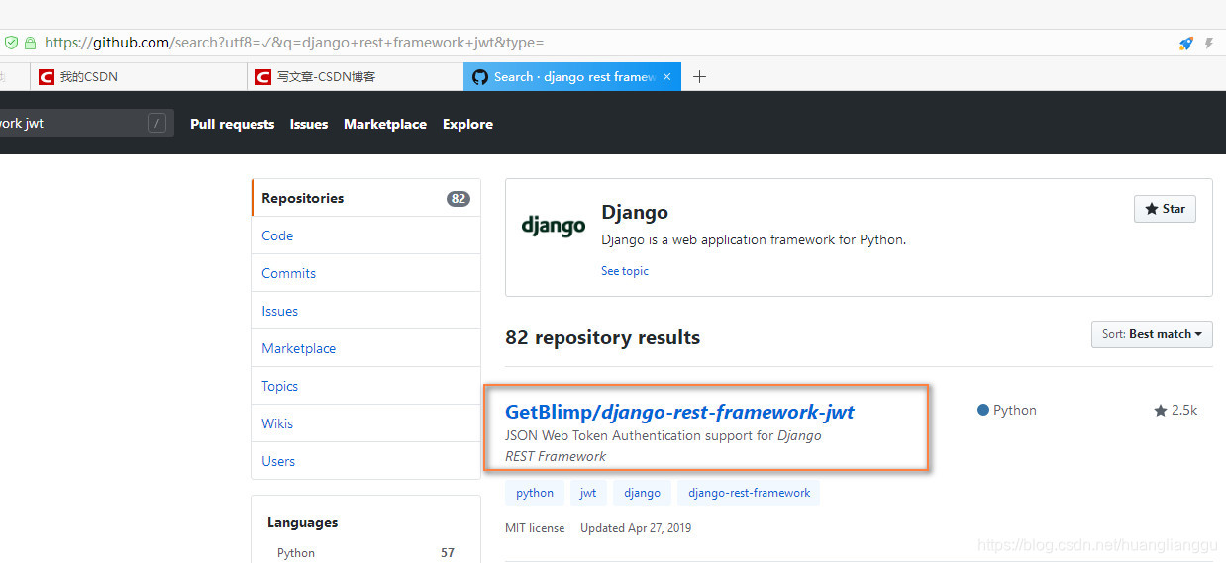The width and height of the screenshot is (1226, 563).
Task: Open a new browser tab with plus button
Action: tap(699, 76)
